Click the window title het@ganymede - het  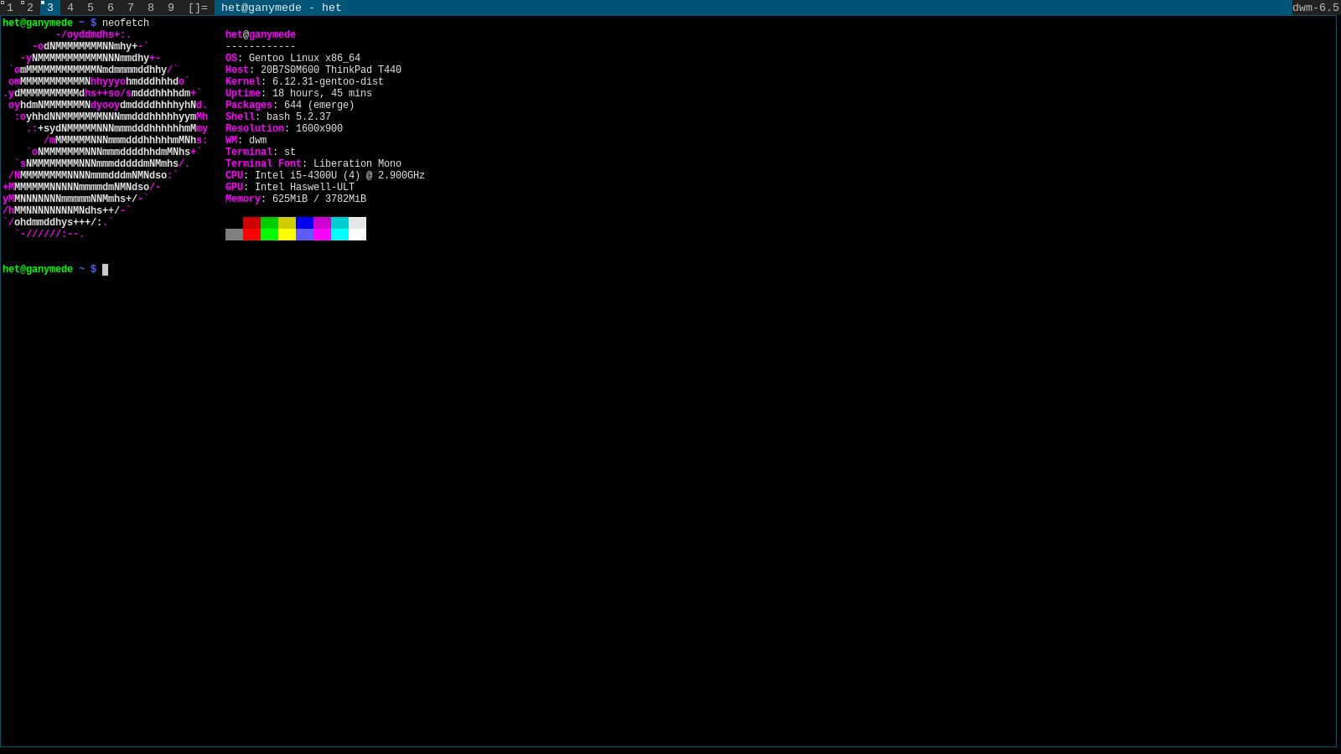point(282,8)
